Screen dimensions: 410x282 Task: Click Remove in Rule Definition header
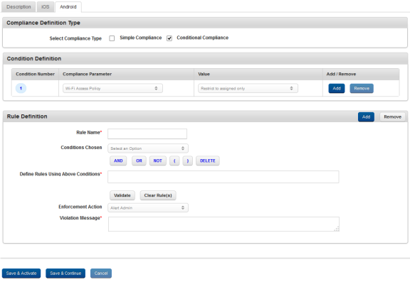click(x=392, y=117)
